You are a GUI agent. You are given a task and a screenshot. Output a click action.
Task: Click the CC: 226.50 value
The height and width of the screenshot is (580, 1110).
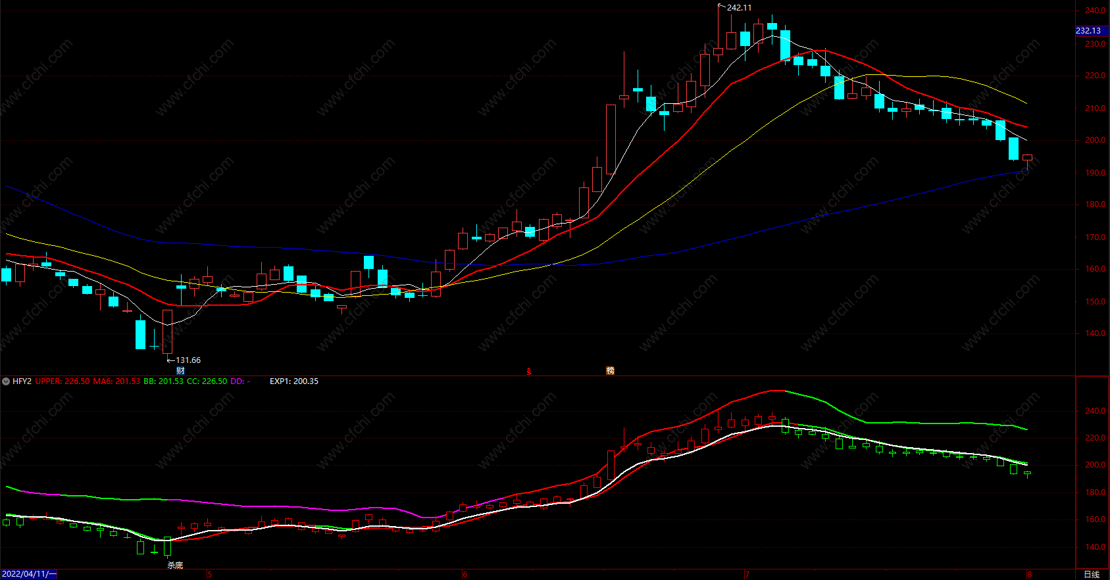click(207, 381)
